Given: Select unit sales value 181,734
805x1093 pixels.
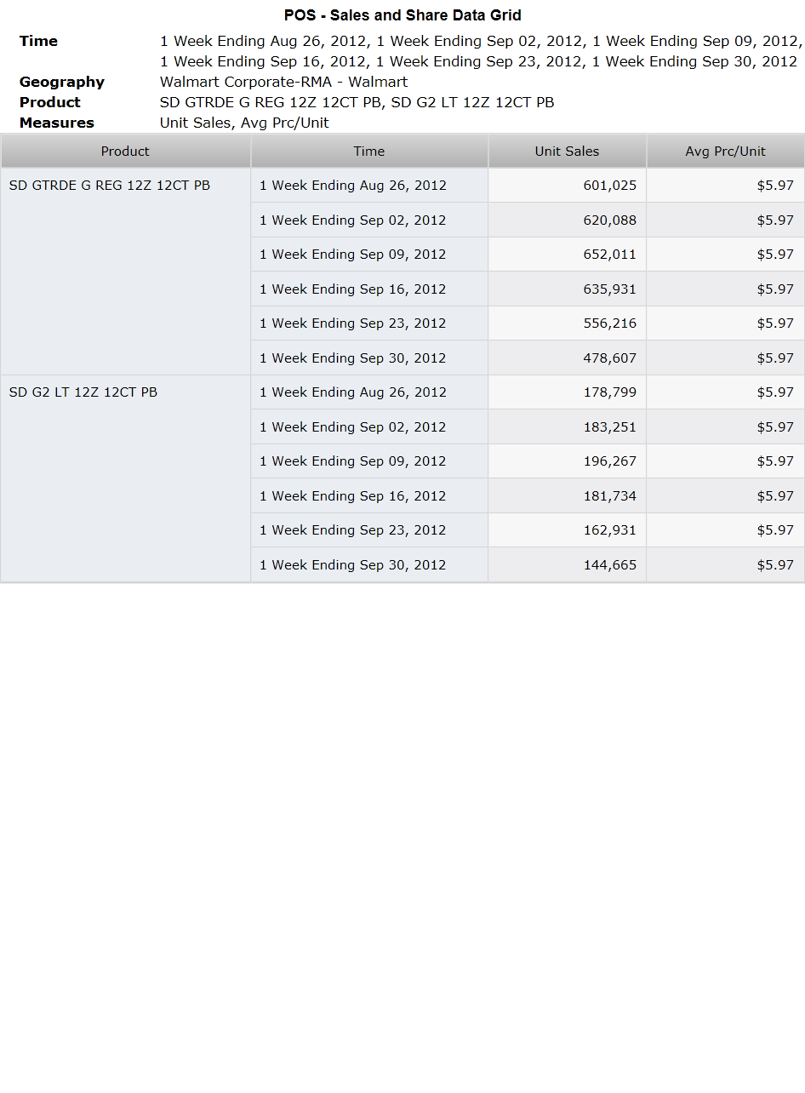Looking at the screenshot, I should pos(567,495).
